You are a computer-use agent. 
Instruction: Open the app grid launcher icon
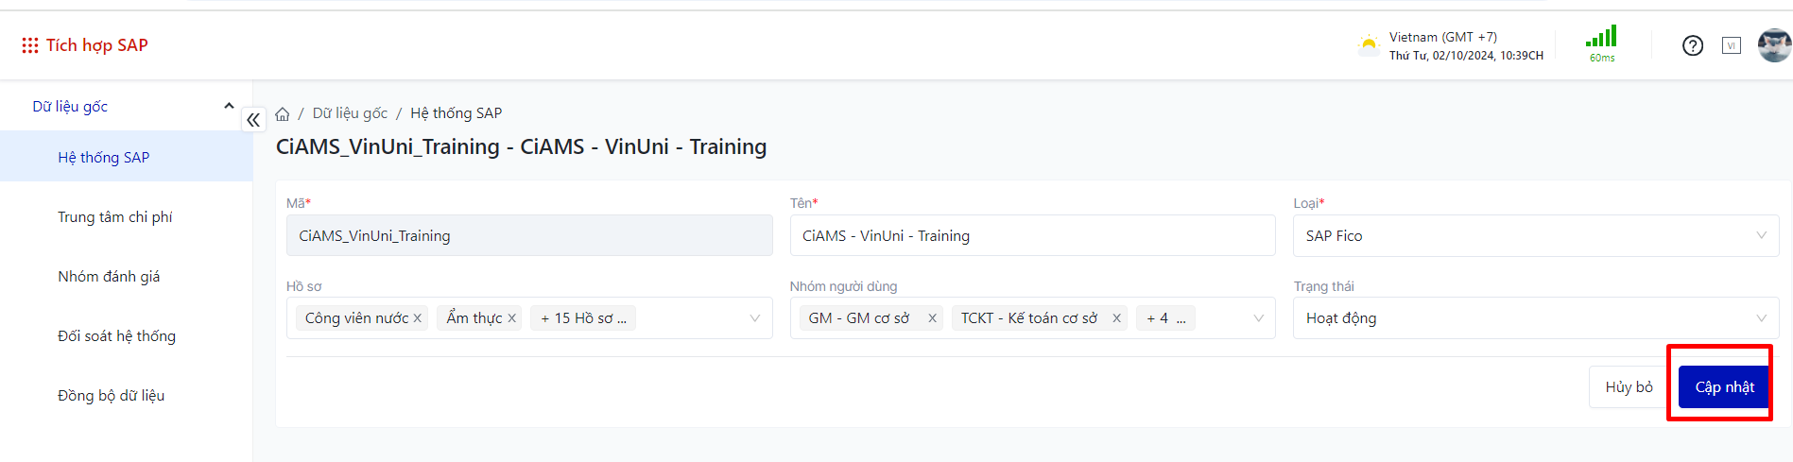[29, 45]
